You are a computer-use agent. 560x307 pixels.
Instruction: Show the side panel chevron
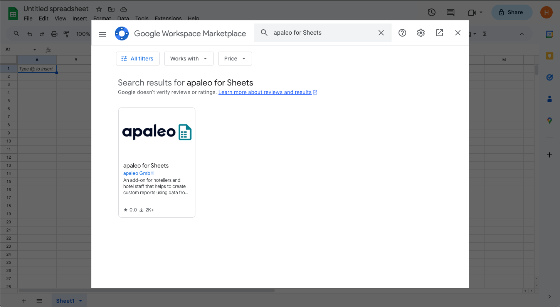(x=550, y=297)
